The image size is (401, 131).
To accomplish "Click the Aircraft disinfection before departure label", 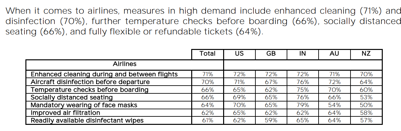I will tap(90, 82).
